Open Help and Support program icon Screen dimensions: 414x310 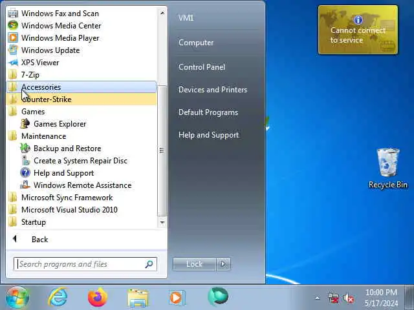point(25,172)
